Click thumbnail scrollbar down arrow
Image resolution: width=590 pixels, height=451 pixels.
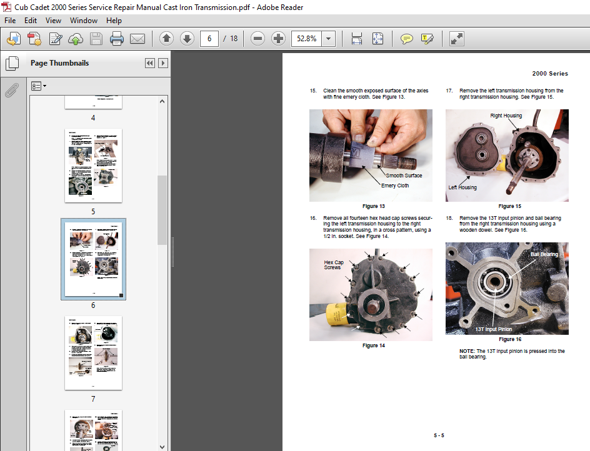(162, 447)
